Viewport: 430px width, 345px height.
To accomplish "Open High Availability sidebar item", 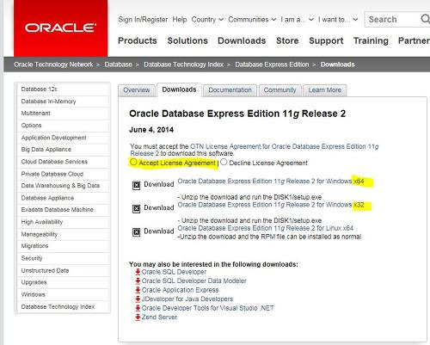I will pyautogui.click(x=64, y=222).
